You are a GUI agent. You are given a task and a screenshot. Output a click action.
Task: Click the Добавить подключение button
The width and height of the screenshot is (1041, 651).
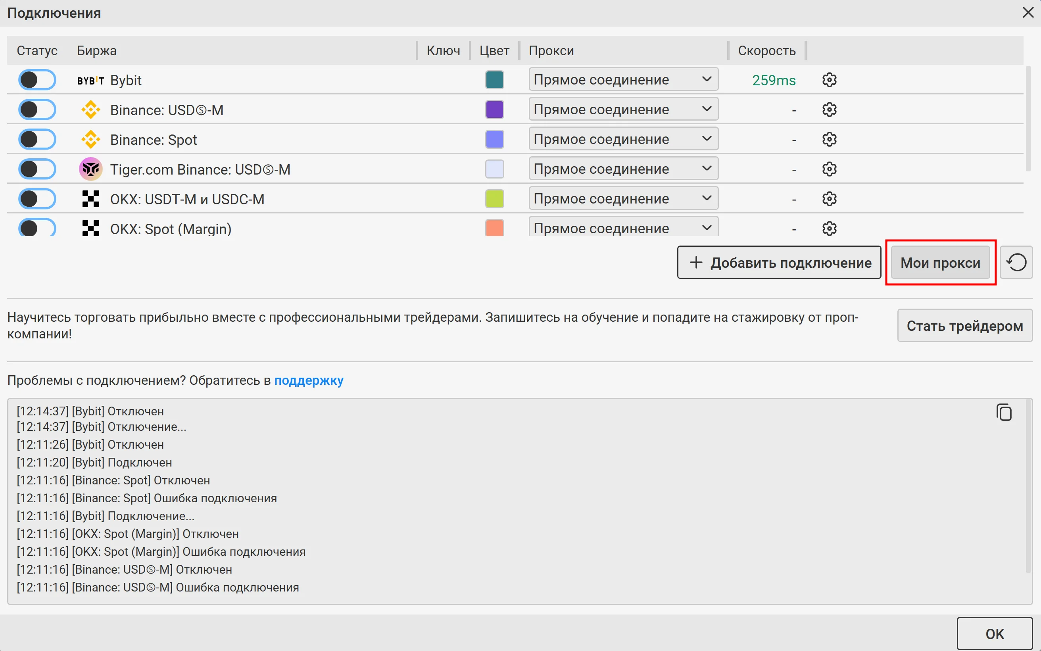[779, 263]
